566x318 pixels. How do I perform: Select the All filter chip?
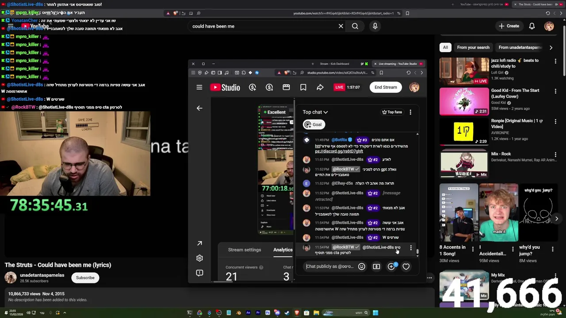(x=445, y=47)
